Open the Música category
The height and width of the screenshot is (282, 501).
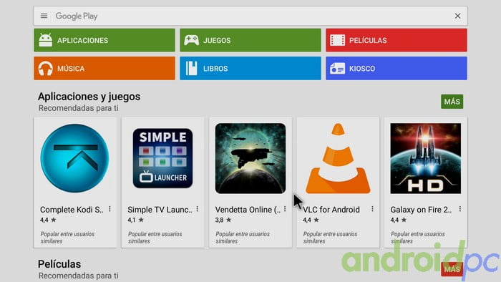(x=104, y=68)
